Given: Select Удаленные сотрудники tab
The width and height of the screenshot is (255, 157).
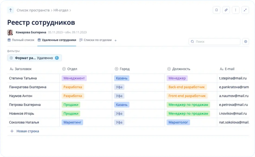Looking at the screenshot, I should point(57,40).
